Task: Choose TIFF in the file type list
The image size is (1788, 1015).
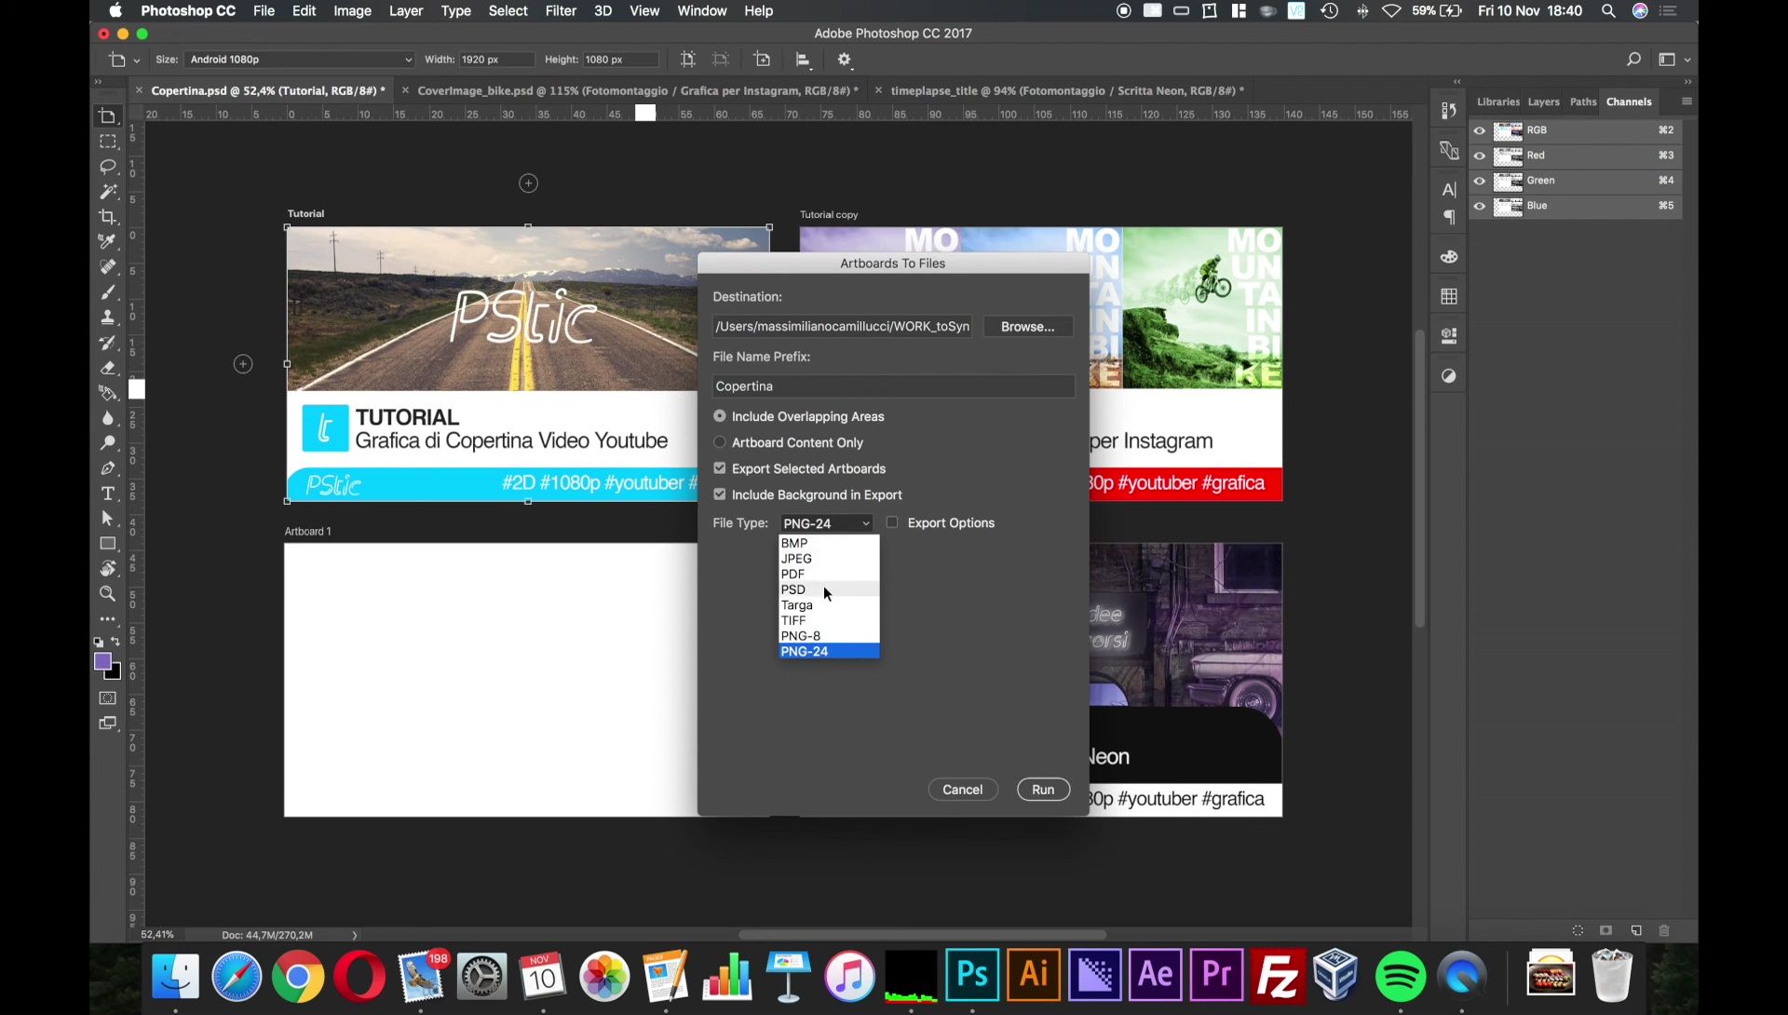Action: coord(829,620)
